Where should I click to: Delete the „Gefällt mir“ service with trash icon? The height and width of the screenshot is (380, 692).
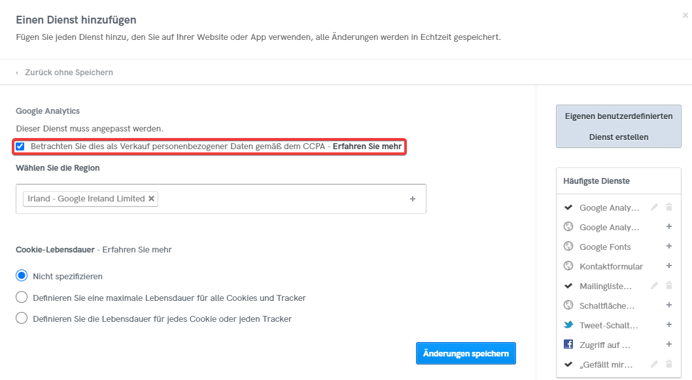pyautogui.click(x=668, y=364)
